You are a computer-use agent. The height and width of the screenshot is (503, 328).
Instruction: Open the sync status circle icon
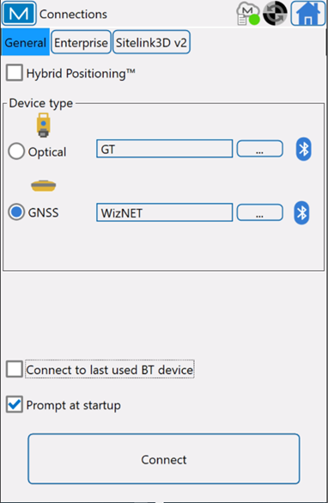pos(275,13)
